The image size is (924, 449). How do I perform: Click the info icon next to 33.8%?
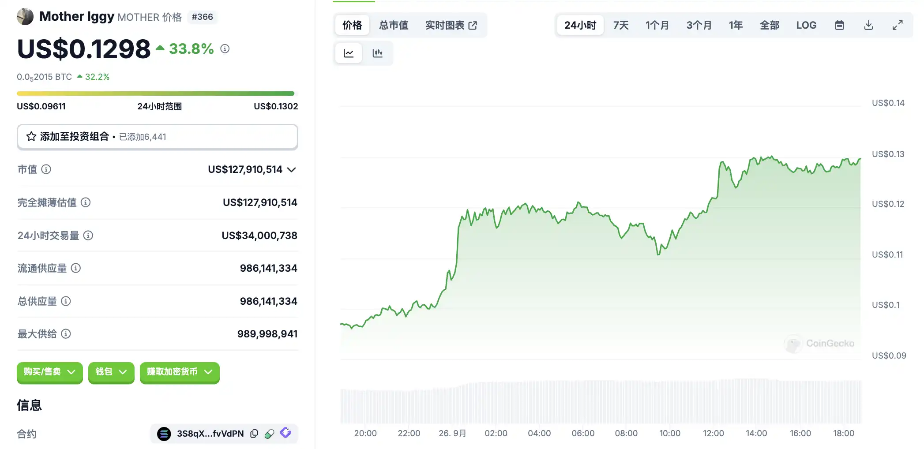[225, 49]
